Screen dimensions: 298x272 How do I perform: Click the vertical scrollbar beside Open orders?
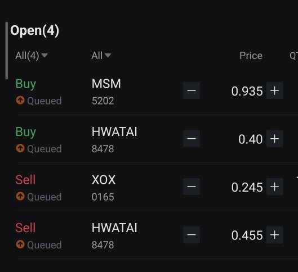(7, 51)
